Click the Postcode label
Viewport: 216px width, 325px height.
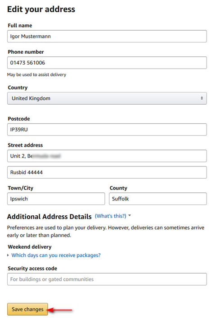[x=19, y=119]
